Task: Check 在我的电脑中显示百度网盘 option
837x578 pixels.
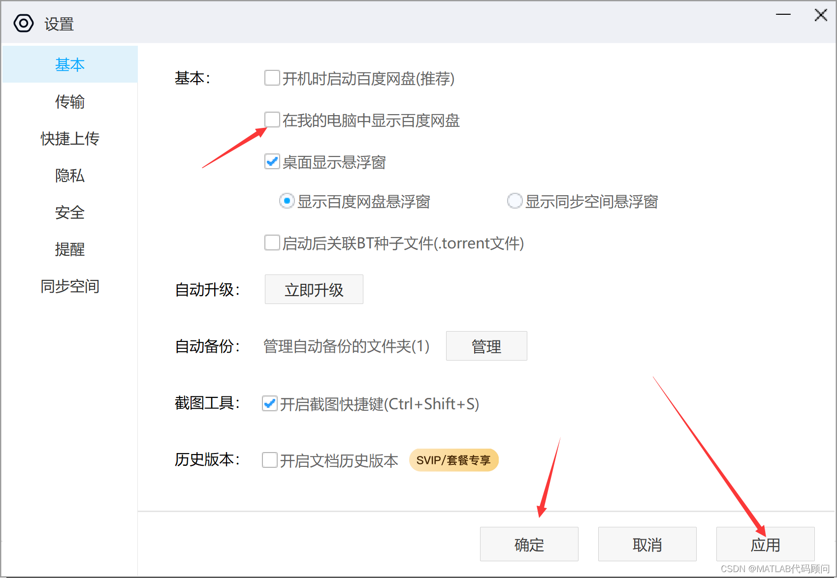Action: (x=272, y=120)
